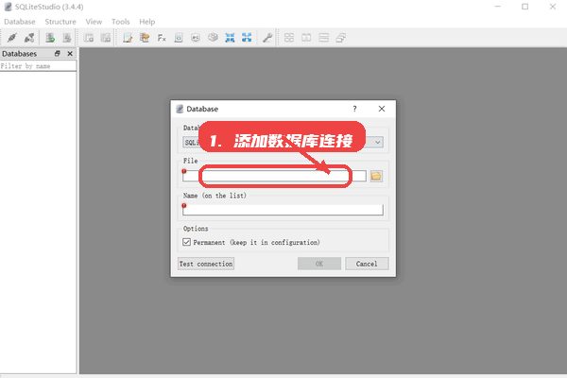
Task: Click the Add database toolbar icon
Action: point(50,38)
